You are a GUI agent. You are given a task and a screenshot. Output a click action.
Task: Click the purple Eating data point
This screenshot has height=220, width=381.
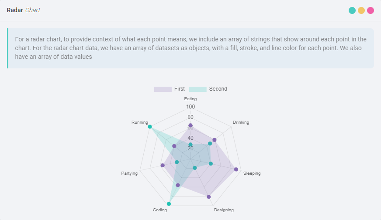point(190,125)
